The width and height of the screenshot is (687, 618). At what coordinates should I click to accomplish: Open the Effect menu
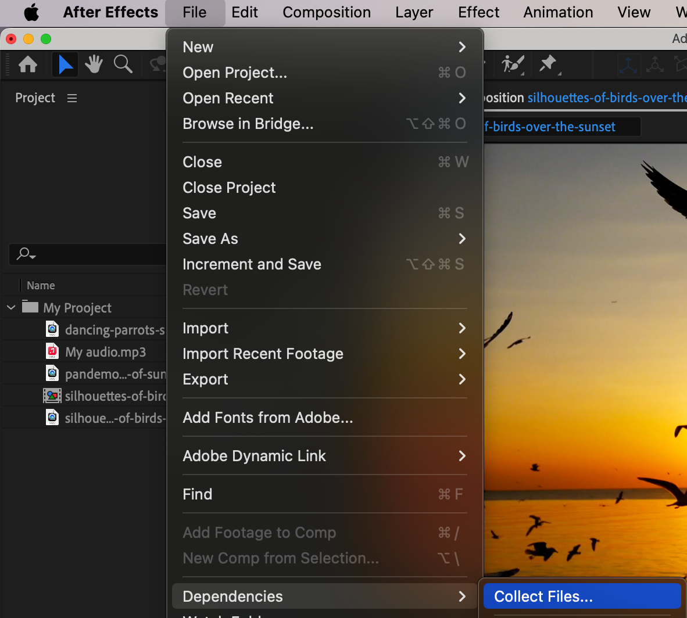click(478, 12)
